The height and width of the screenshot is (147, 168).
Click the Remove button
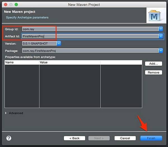point(153,73)
